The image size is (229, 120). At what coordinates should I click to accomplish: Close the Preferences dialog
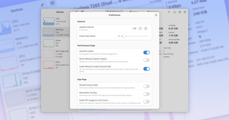click(x=156, y=15)
